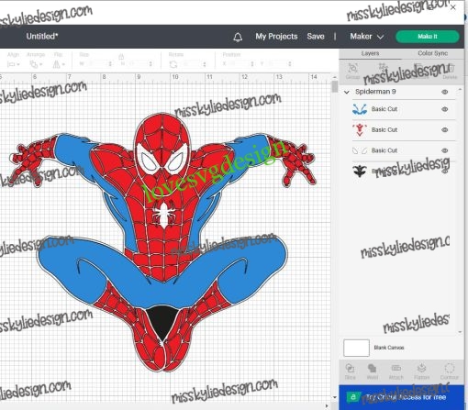Viewport: 468px width, 410px height.
Task: Click the canvas vertical scrollbar
Action: tap(335, 86)
